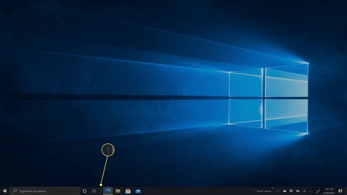347x195 pixels.
Task: Launch Microsoft Edge from the taskbar
Action: pos(108,191)
